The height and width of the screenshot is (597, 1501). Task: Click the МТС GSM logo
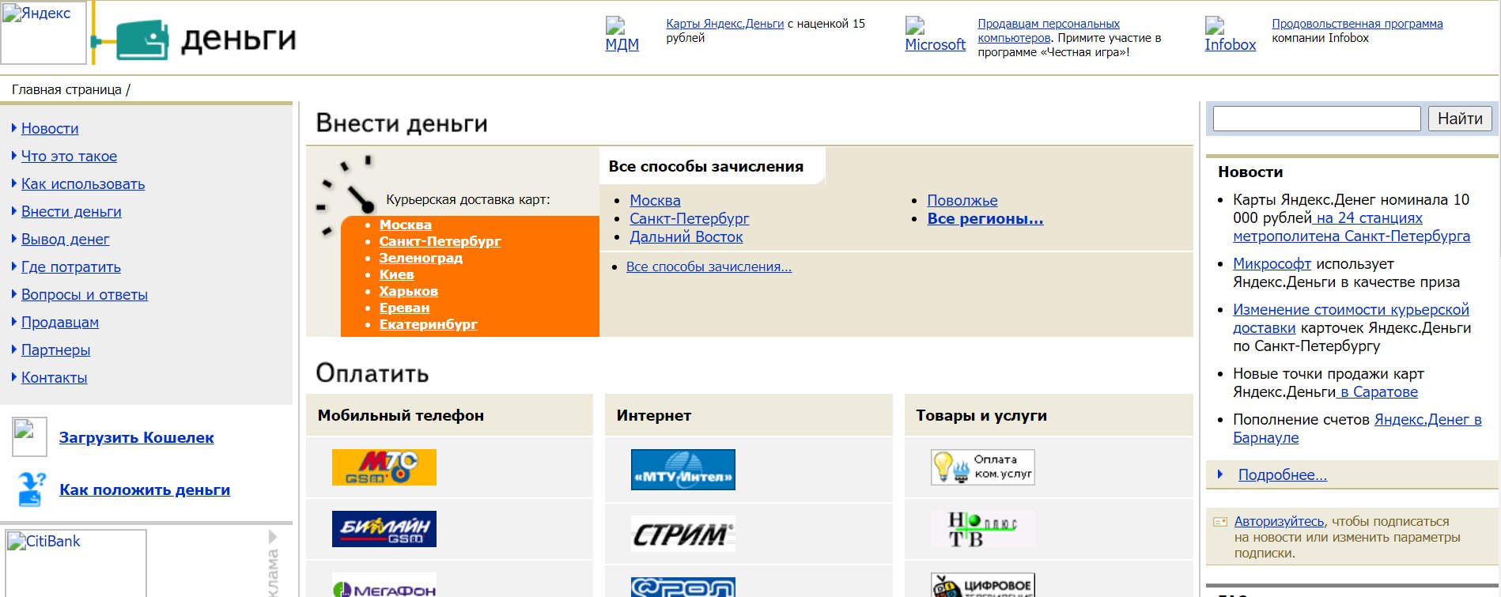(384, 467)
